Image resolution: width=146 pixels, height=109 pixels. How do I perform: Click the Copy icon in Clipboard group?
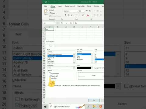tap(50, 13)
